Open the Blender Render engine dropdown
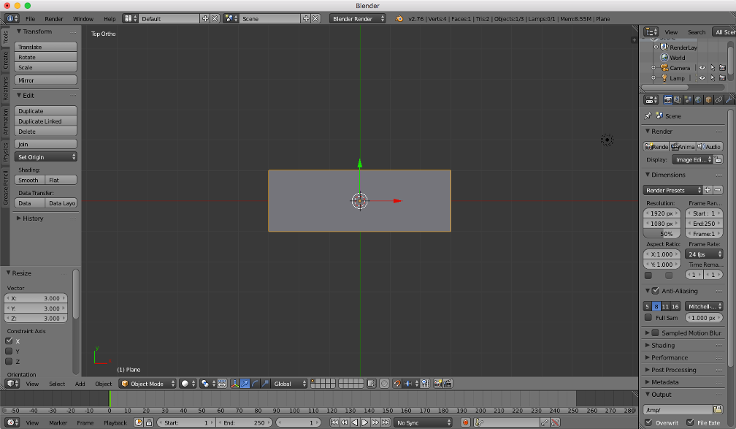The image size is (736, 429). (x=357, y=18)
